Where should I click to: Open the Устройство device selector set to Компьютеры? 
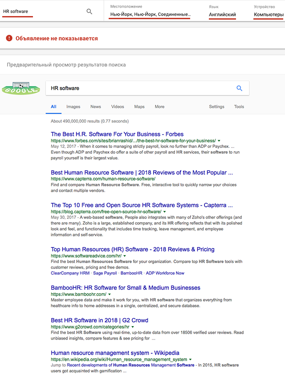tap(269, 12)
